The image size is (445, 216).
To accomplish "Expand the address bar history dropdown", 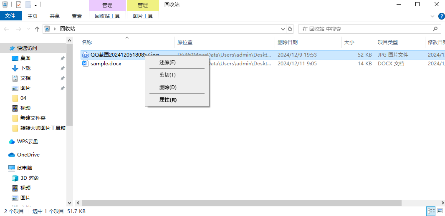I will click(283, 29).
